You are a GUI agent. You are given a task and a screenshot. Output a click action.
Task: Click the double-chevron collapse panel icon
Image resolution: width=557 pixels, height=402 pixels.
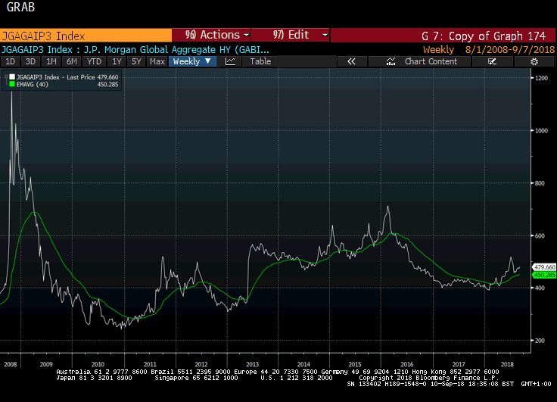pyautogui.click(x=351, y=61)
